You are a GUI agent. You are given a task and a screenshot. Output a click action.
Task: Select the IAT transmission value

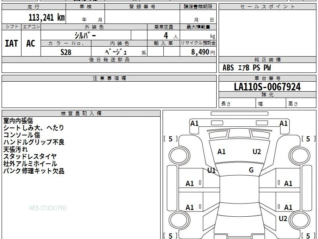click(x=12, y=43)
